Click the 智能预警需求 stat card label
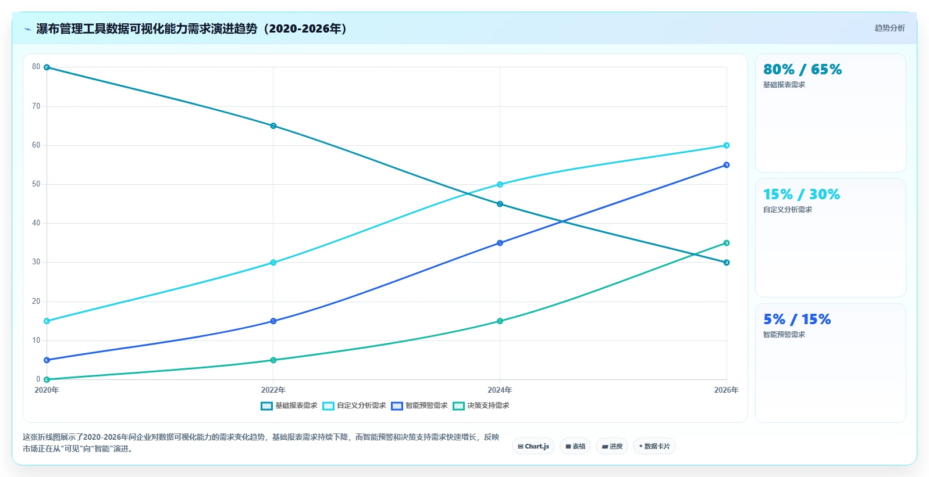This screenshot has height=477, width=929. click(784, 335)
